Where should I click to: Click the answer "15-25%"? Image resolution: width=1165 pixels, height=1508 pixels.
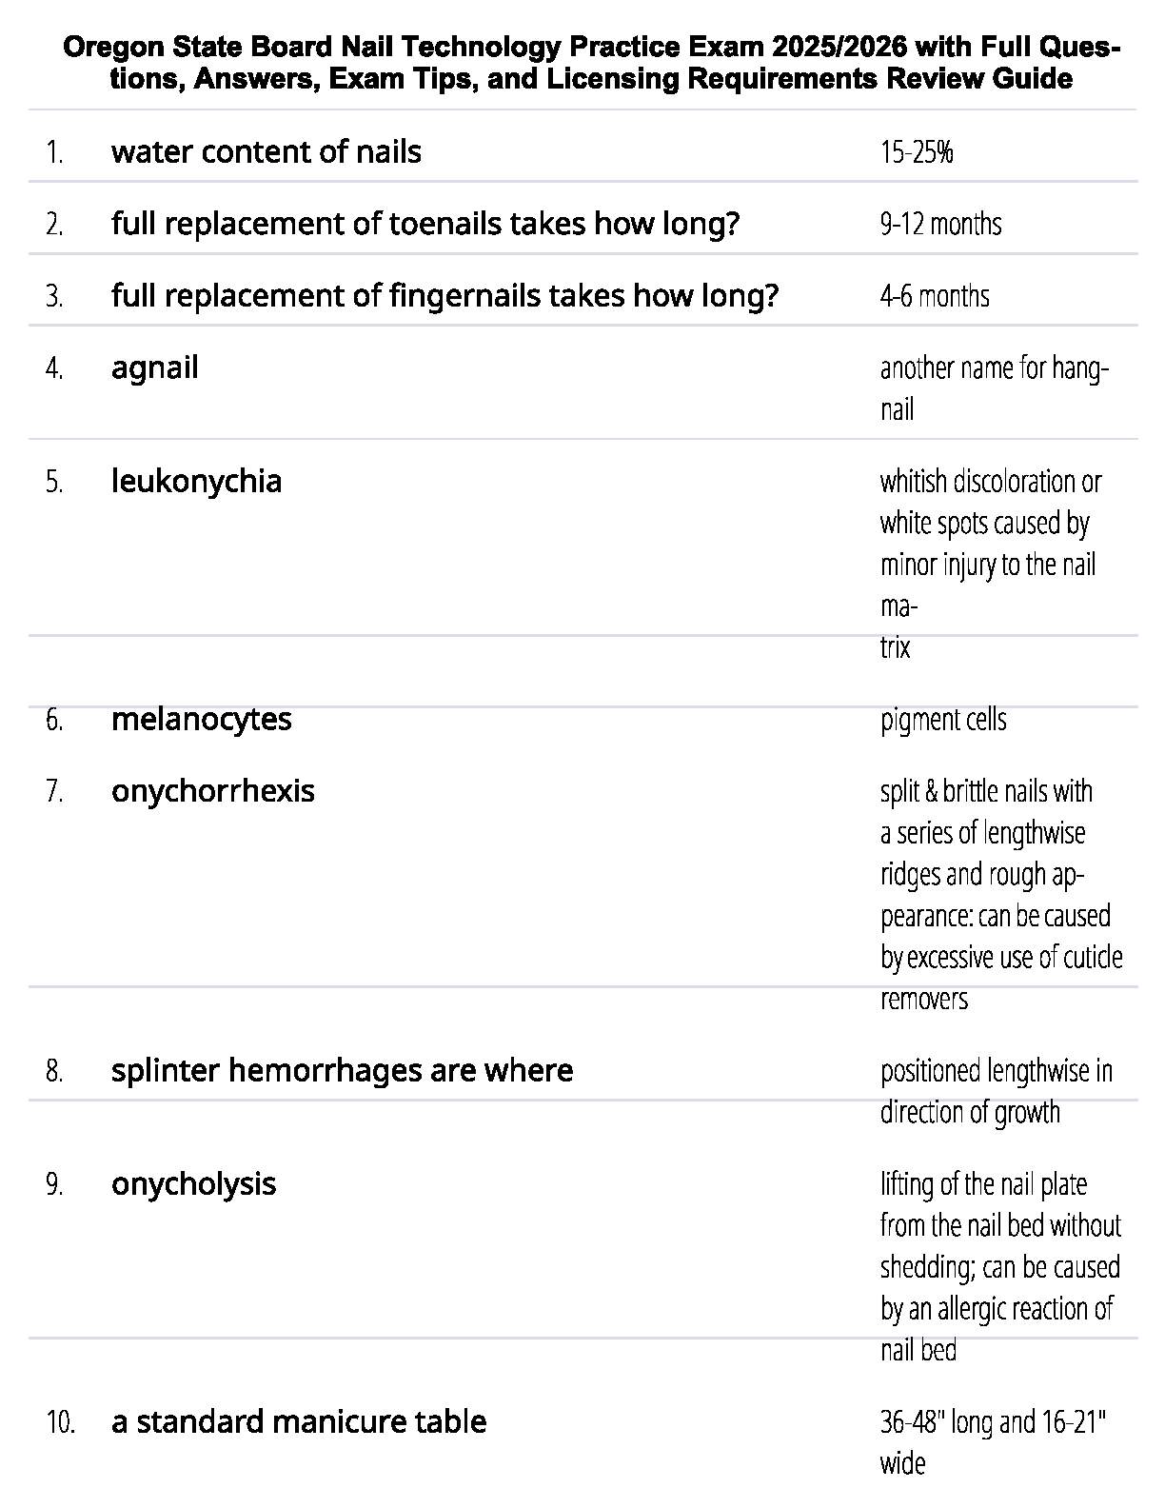pos(916,152)
